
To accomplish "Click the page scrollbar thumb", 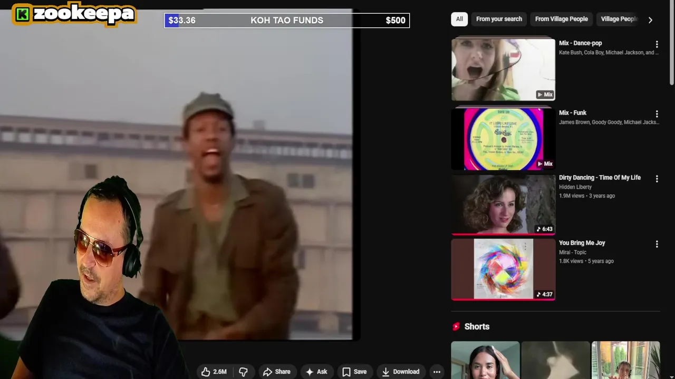I will (672, 42).
